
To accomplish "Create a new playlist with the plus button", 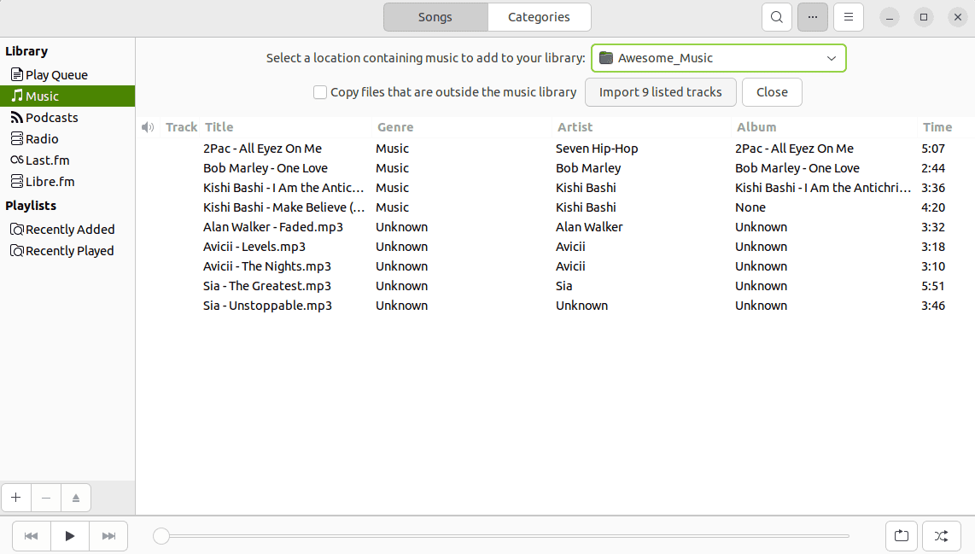I will [x=15, y=497].
